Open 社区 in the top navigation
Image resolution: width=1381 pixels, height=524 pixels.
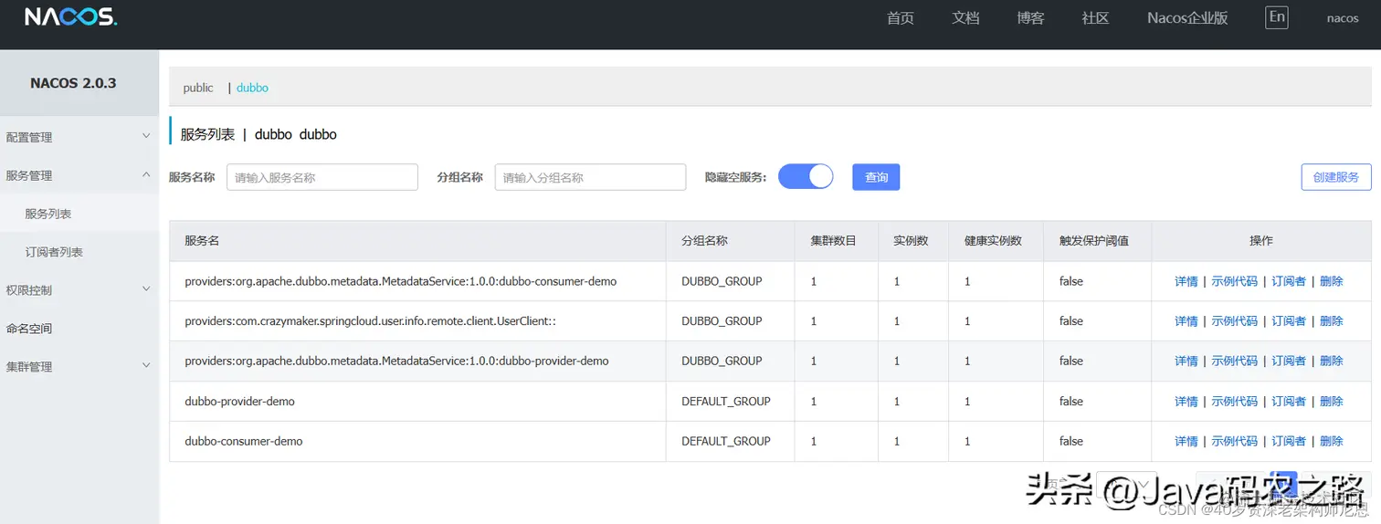click(x=1095, y=18)
